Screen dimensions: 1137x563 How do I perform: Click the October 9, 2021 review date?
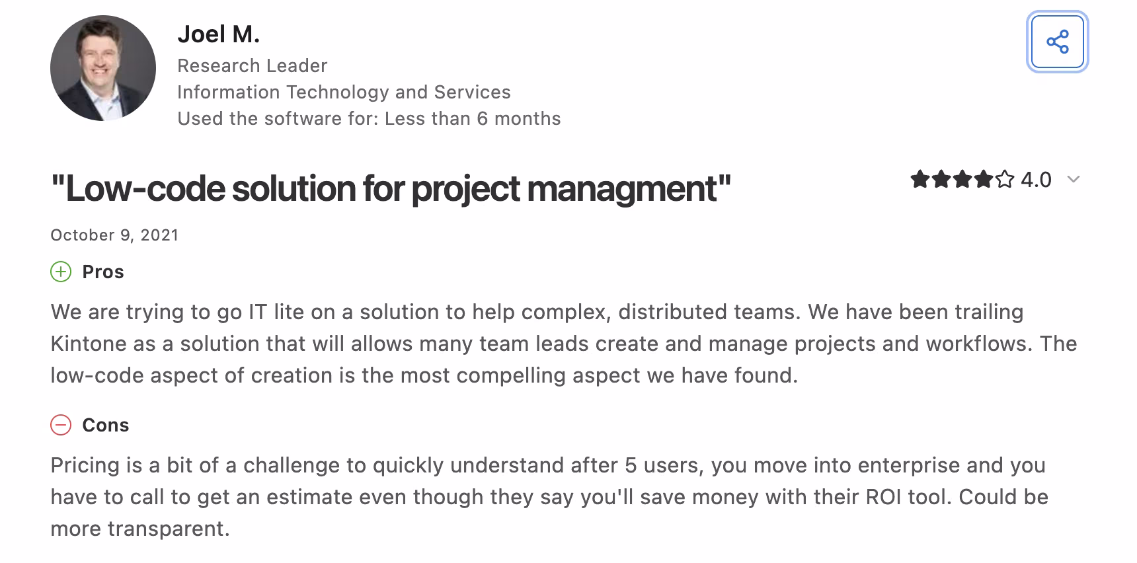(x=114, y=235)
